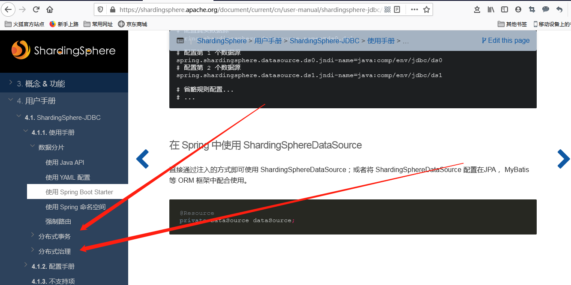
Task: Toggle reader view icon in address bar
Action: (397, 9)
